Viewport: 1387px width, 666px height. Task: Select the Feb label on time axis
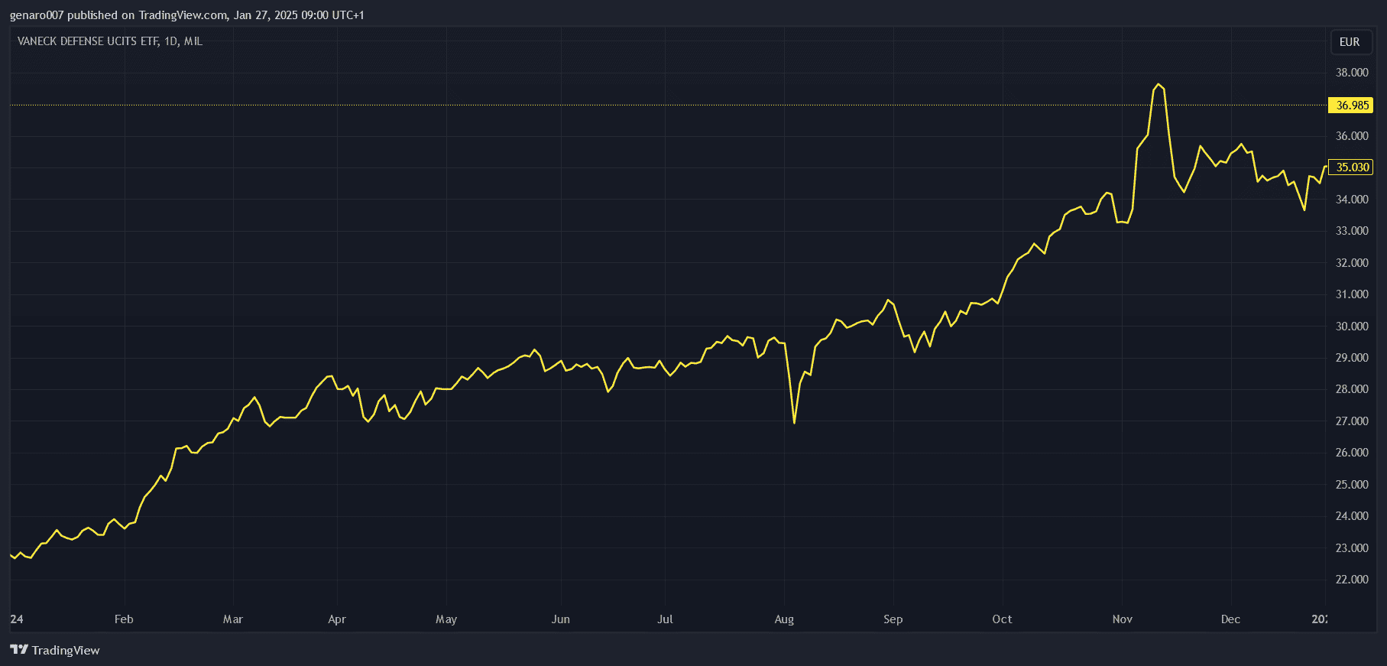(x=124, y=619)
